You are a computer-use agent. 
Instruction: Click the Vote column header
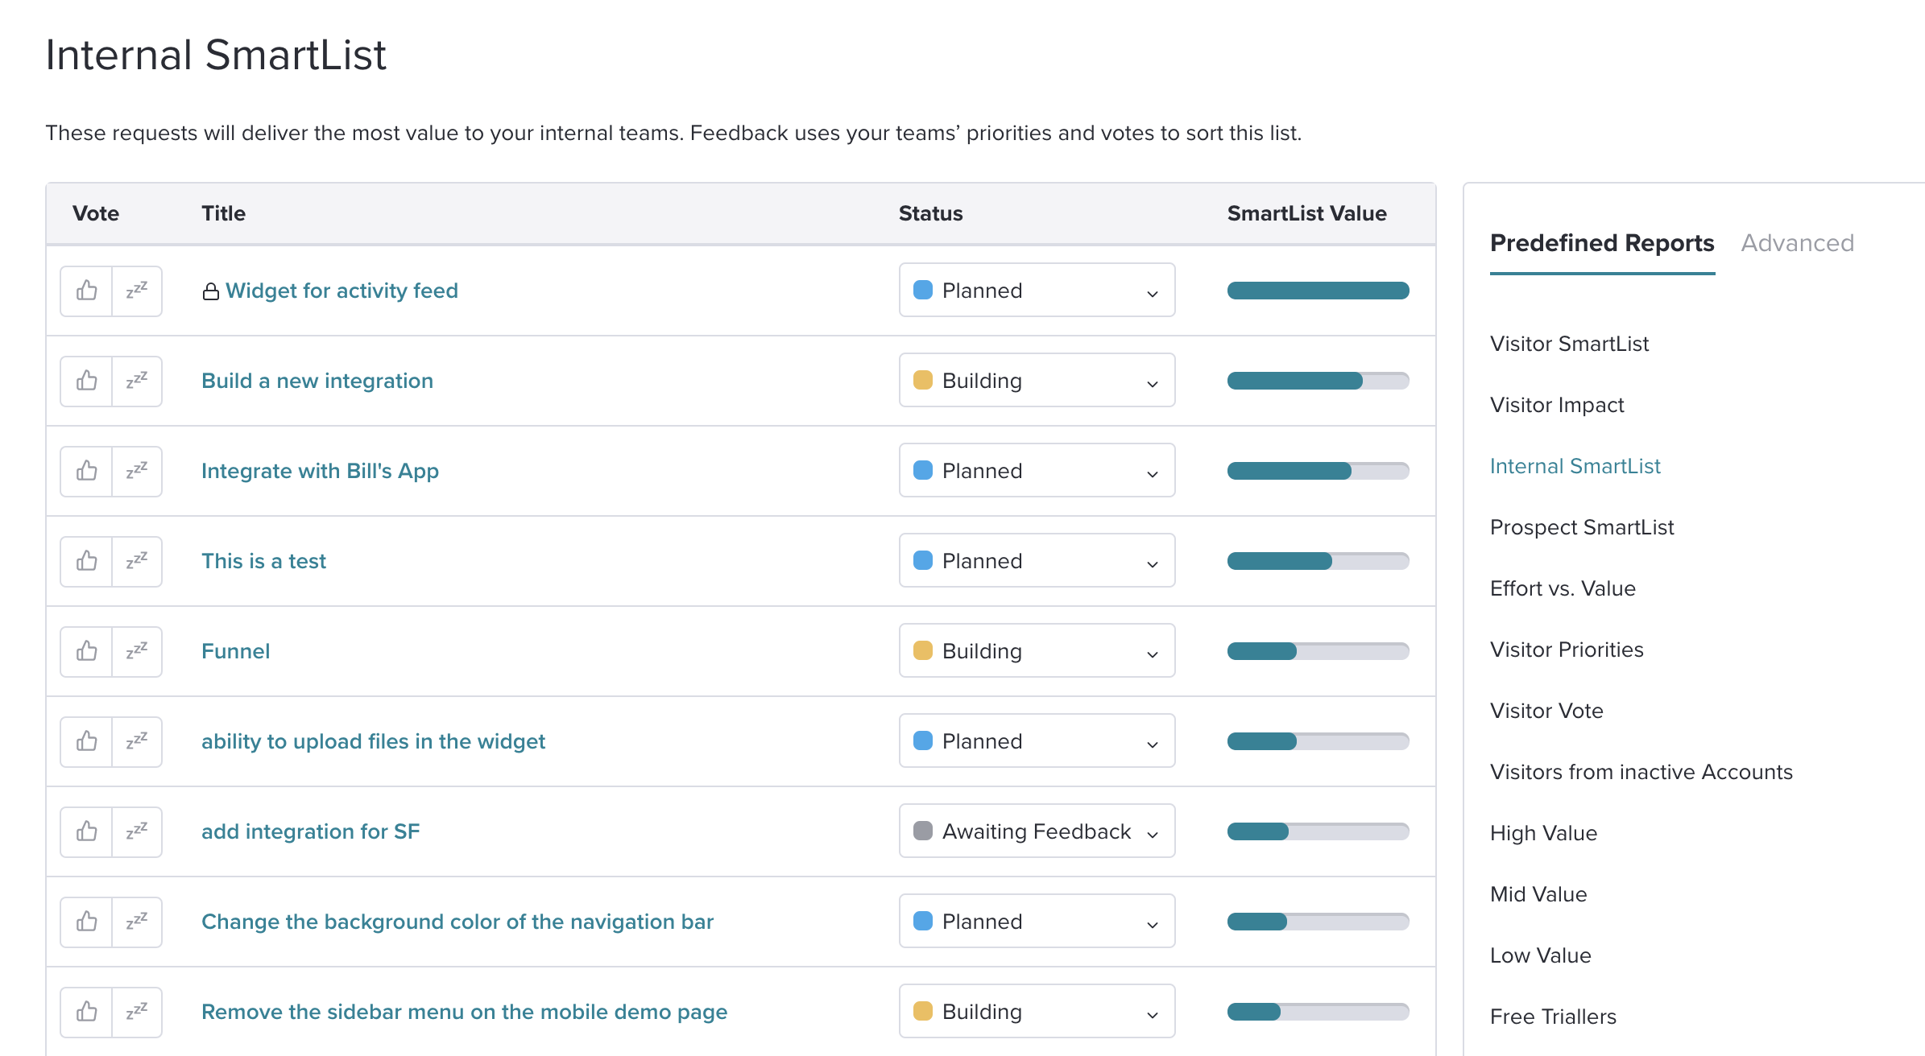96,213
